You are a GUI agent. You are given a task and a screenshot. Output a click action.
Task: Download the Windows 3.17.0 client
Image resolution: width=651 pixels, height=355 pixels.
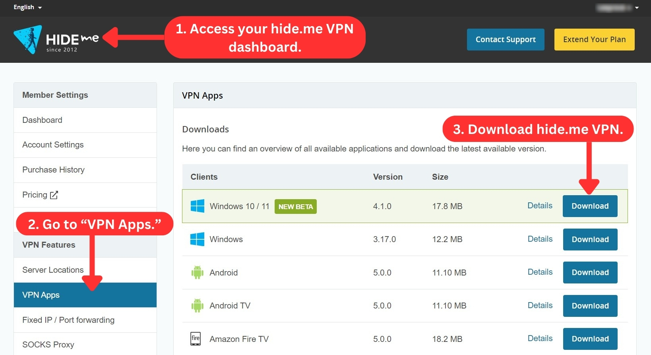[x=590, y=239]
